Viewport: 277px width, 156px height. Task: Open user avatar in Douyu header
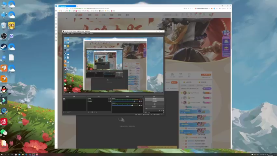(x=211, y=15)
